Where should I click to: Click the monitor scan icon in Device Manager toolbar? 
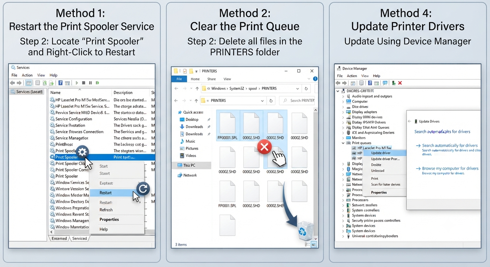click(385, 83)
